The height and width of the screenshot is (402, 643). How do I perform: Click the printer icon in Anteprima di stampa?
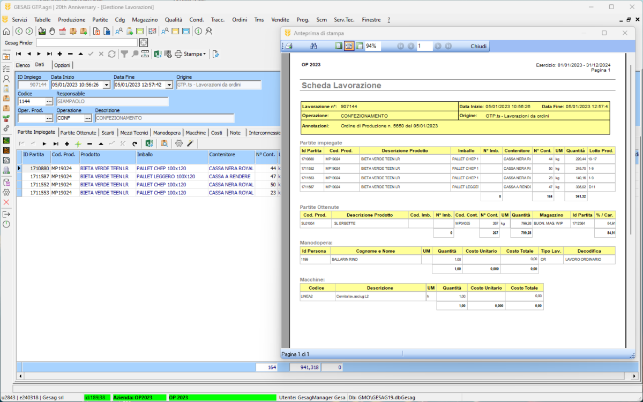click(x=288, y=46)
